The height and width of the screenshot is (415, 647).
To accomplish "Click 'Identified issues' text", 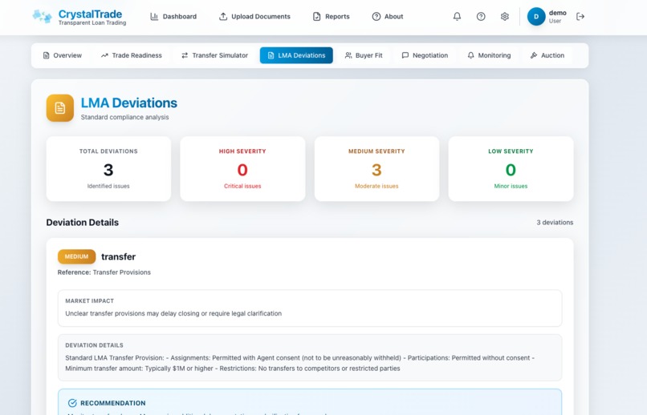I will coord(108,186).
